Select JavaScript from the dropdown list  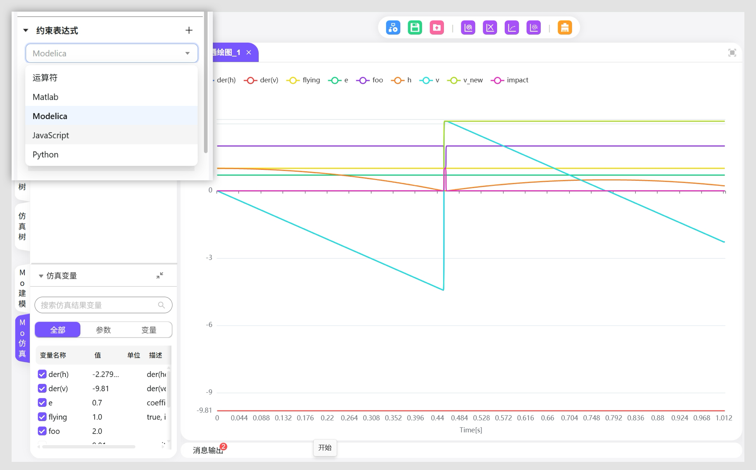pos(111,135)
